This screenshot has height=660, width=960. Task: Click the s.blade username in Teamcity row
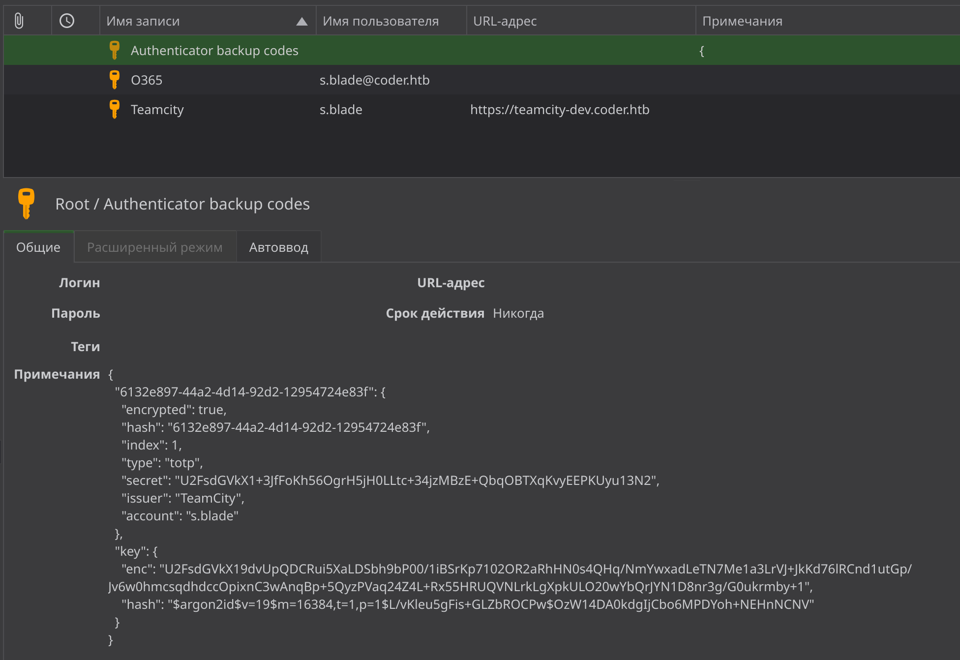click(341, 110)
